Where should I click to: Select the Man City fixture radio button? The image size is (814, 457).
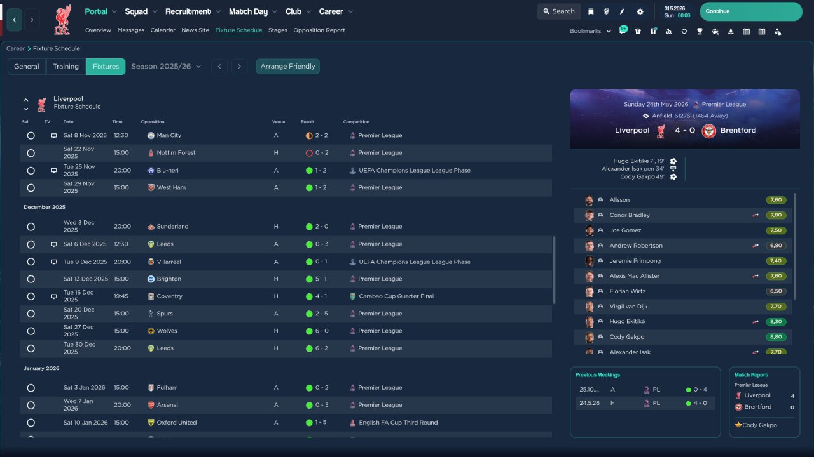31,135
